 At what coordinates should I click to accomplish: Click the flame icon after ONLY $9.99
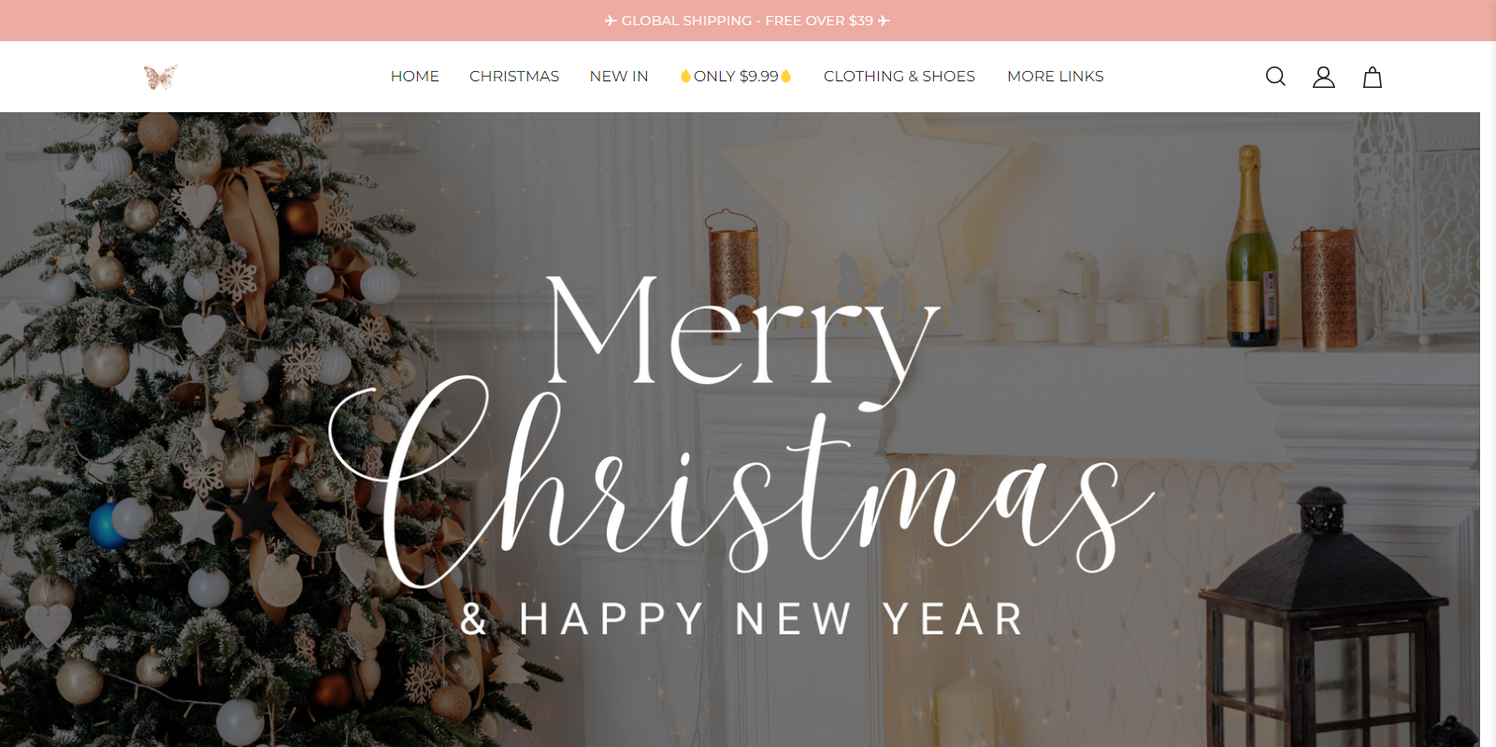click(x=785, y=76)
